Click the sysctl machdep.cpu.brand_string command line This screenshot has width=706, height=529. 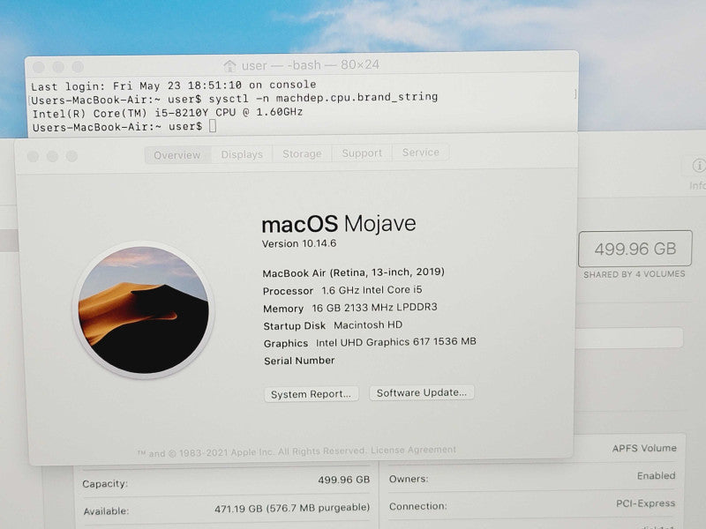click(234, 98)
